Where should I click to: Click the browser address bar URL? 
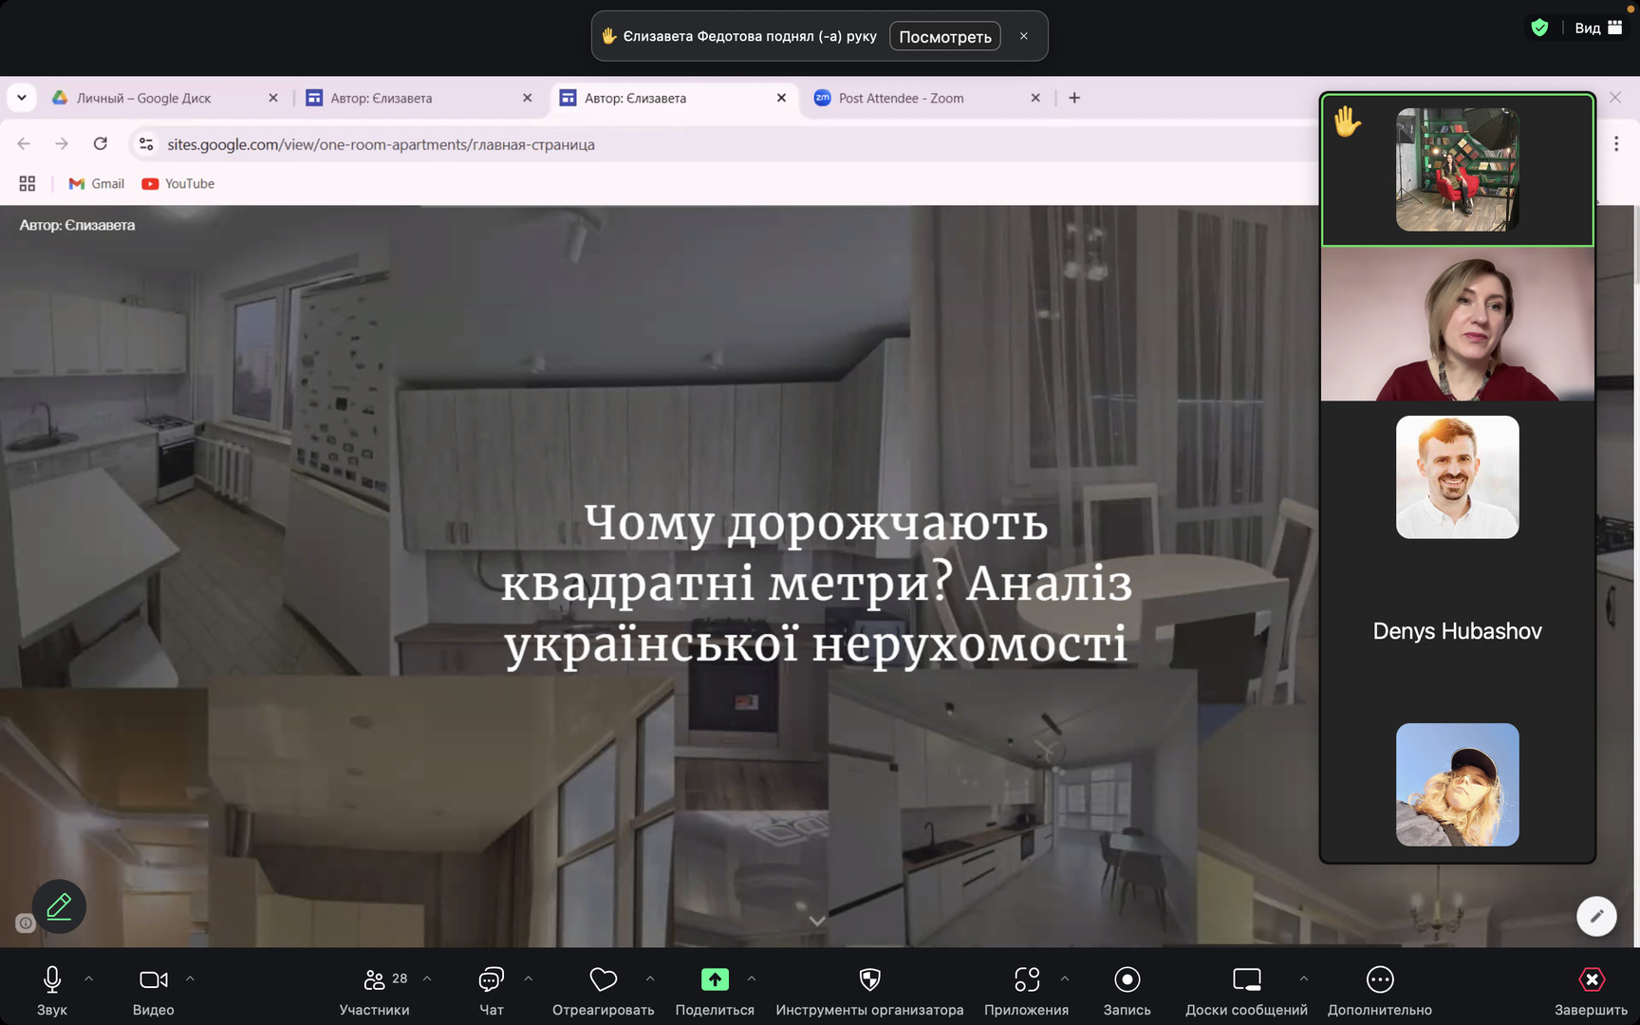(x=381, y=144)
